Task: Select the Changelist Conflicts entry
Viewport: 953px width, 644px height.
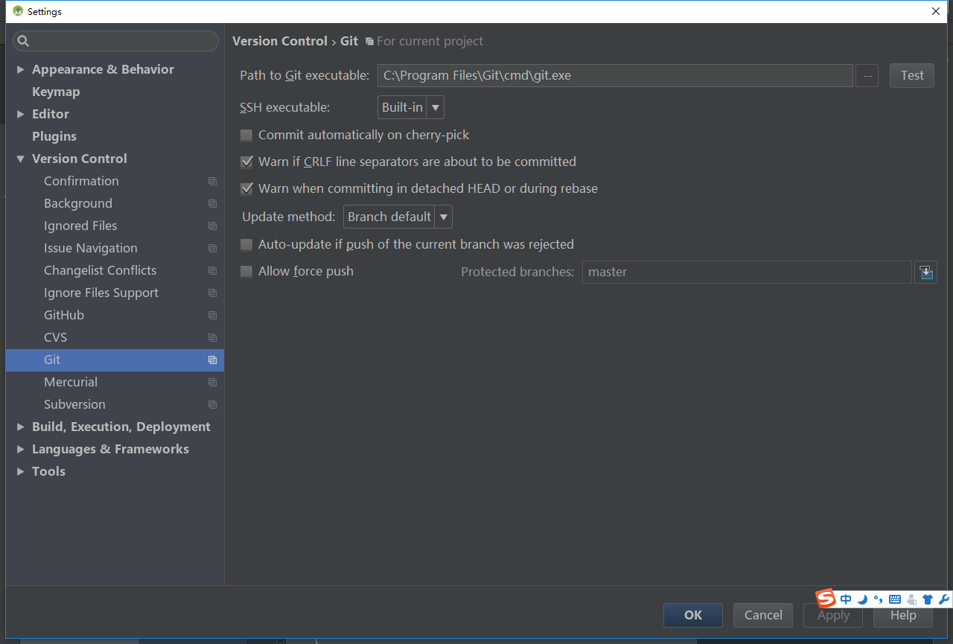Action: pyautogui.click(x=101, y=270)
